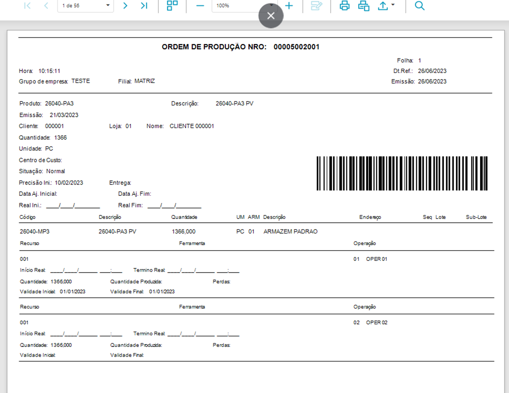Go to the previous page
The image size is (509, 393).
pos(46,6)
